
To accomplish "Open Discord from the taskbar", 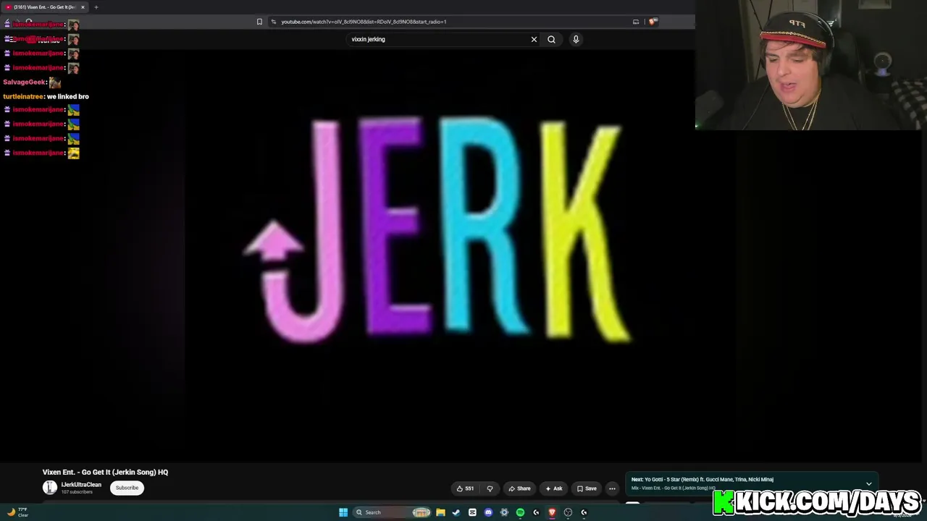I will click(488, 512).
